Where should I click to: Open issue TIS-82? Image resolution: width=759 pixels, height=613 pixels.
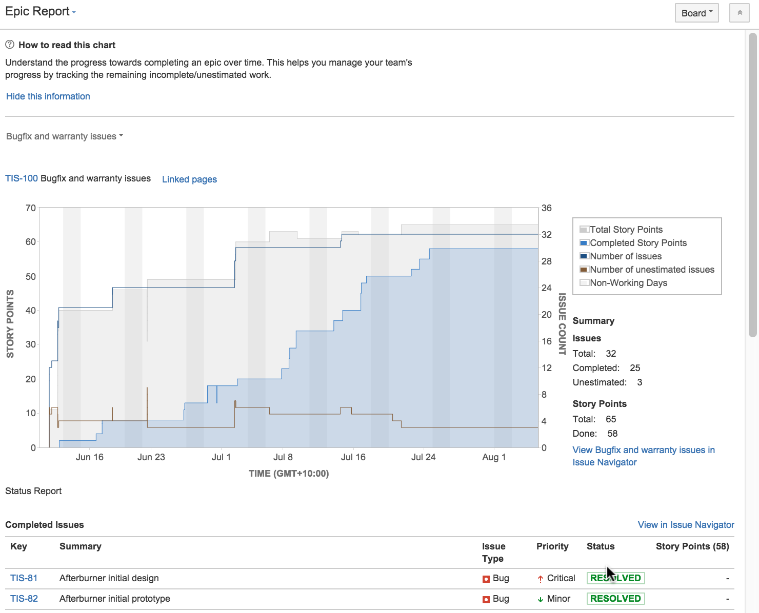24,599
